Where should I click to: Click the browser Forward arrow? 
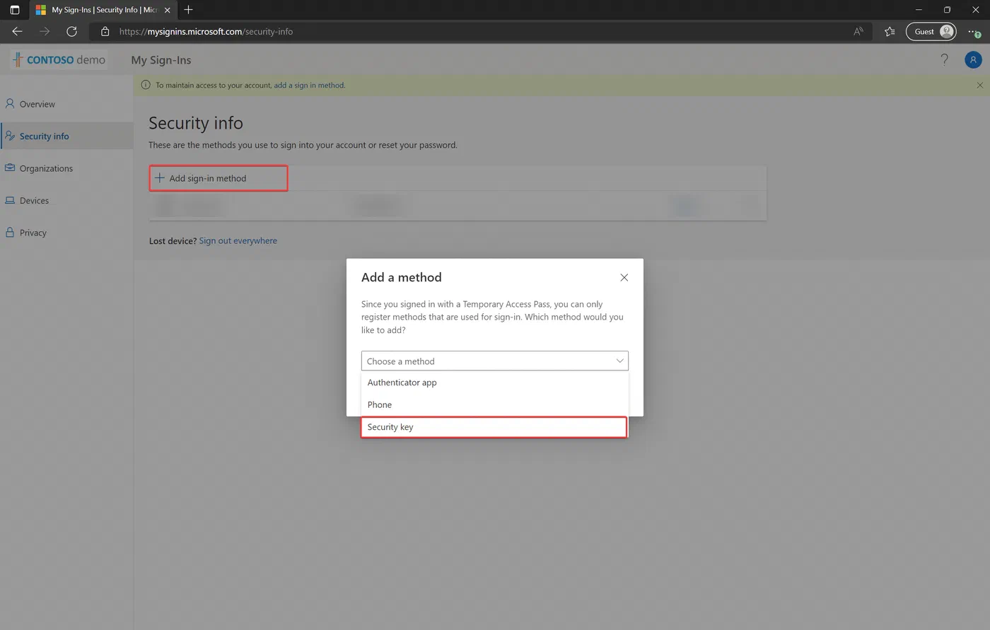pyautogui.click(x=45, y=31)
